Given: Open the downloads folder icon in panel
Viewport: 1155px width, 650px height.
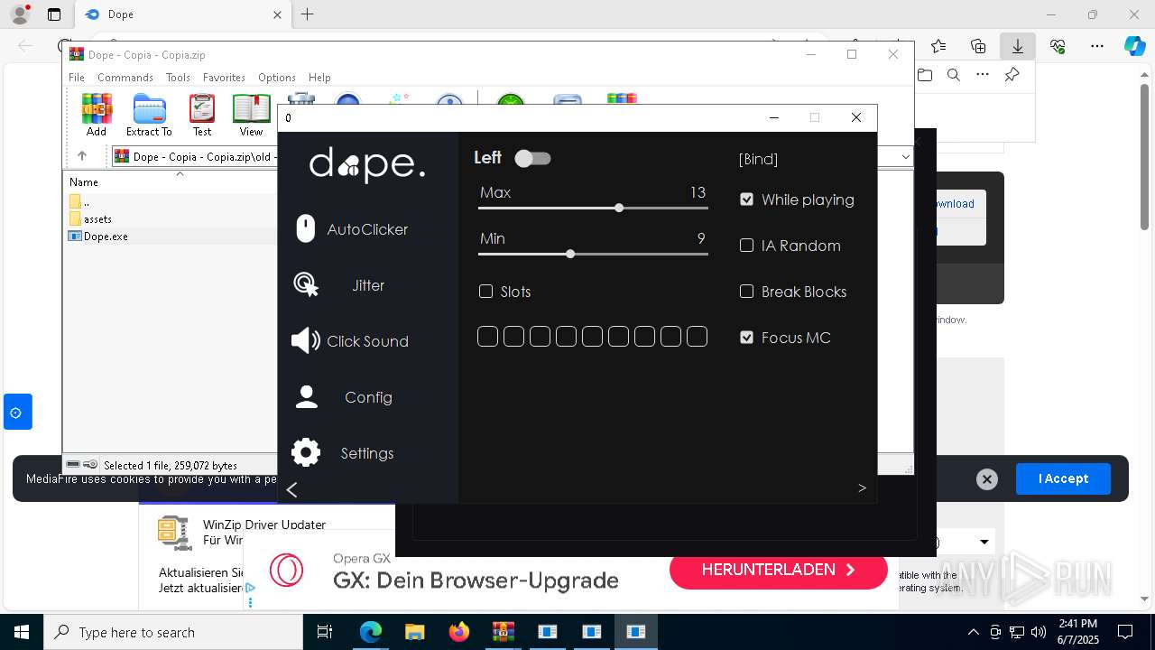Looking at the screenshot, I should 925,75.
